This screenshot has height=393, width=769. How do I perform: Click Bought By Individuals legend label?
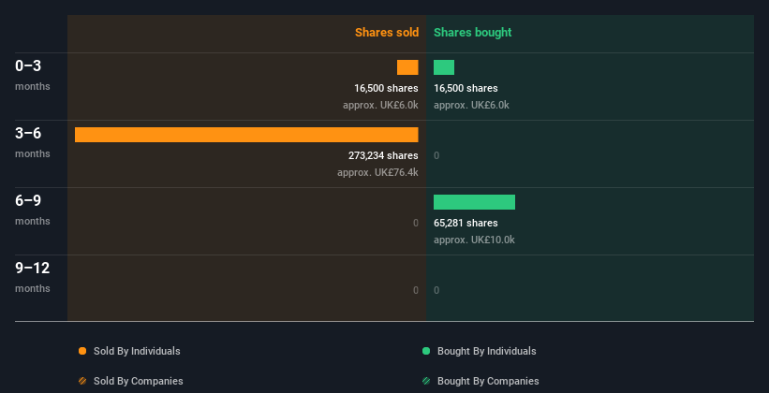(487, 351)
